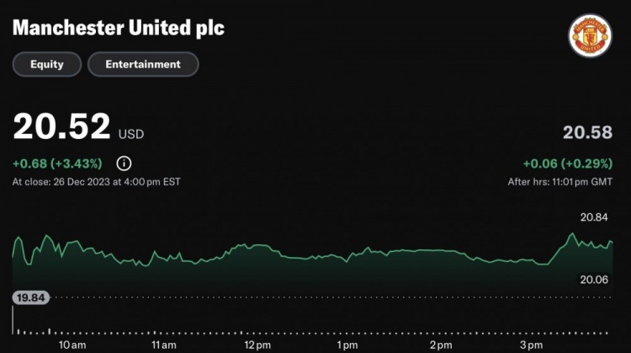Click the 3 pm time axis label
Screen dimensions: 631x353
pos(531,345)
